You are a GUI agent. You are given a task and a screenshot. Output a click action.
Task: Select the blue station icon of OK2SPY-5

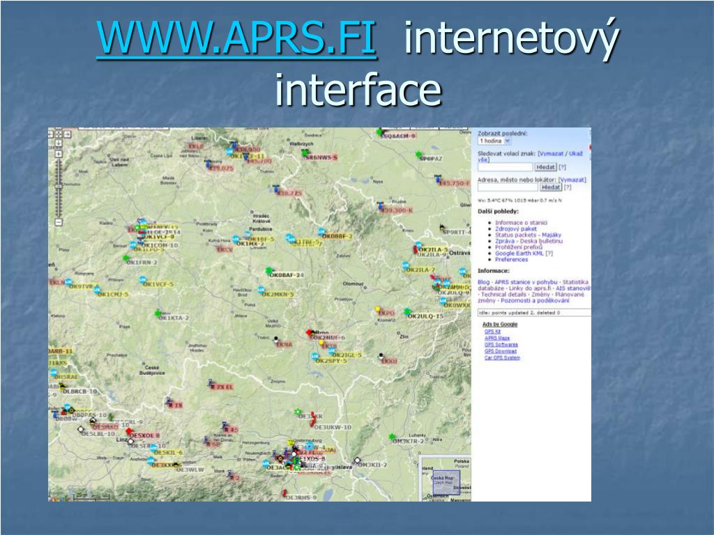point(314,356)
